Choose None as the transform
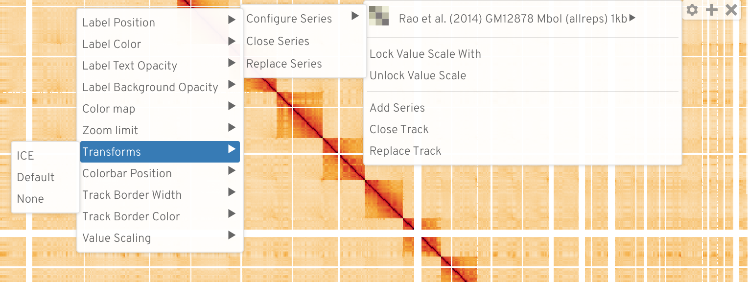748x282 pixels. (30, 199)
